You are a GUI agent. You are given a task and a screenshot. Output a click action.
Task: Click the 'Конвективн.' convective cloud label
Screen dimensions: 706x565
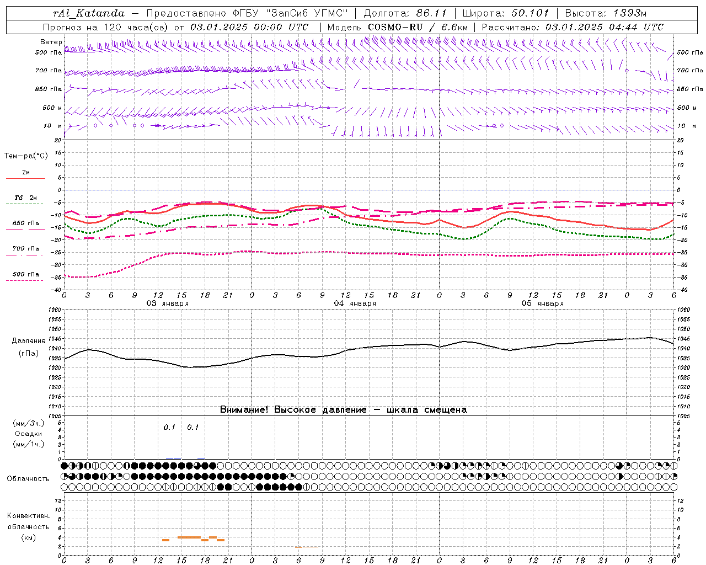28,516
